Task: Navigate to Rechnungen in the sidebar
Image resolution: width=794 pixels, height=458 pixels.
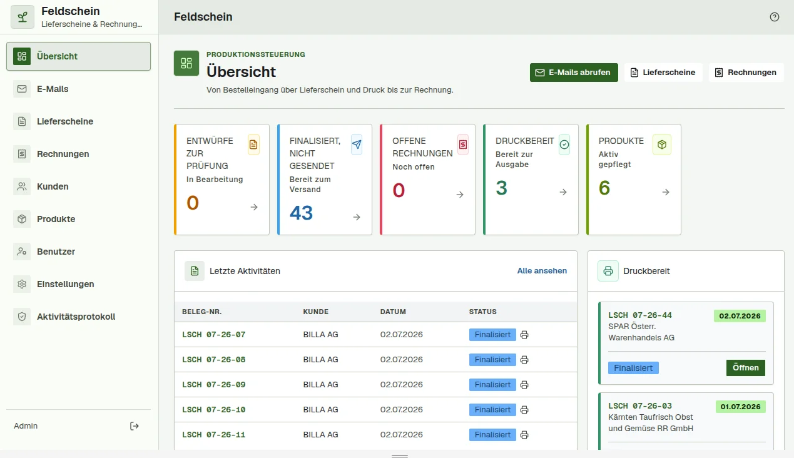Action: pyautogui.click(x=79, y=154)
